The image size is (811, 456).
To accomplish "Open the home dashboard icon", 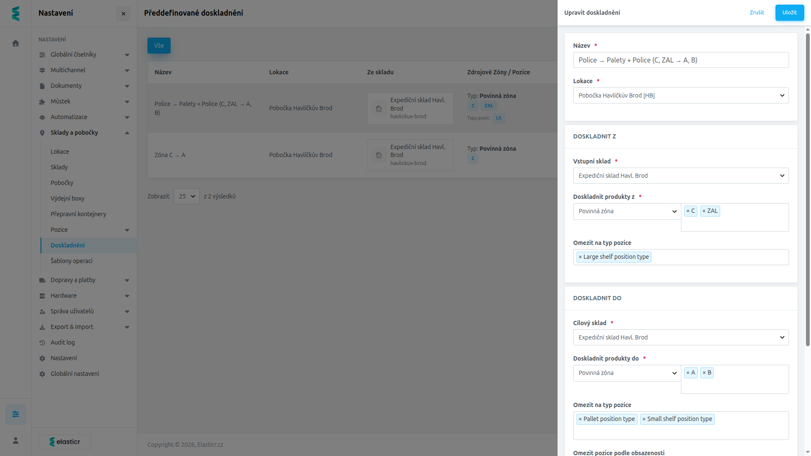I will (16, 43).
